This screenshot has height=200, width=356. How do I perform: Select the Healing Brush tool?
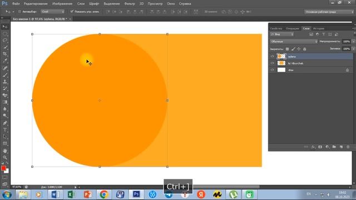point(5,68)
